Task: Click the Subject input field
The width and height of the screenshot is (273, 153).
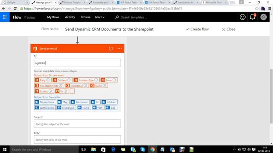Action: pyautogui.click(x=77, y=124)
